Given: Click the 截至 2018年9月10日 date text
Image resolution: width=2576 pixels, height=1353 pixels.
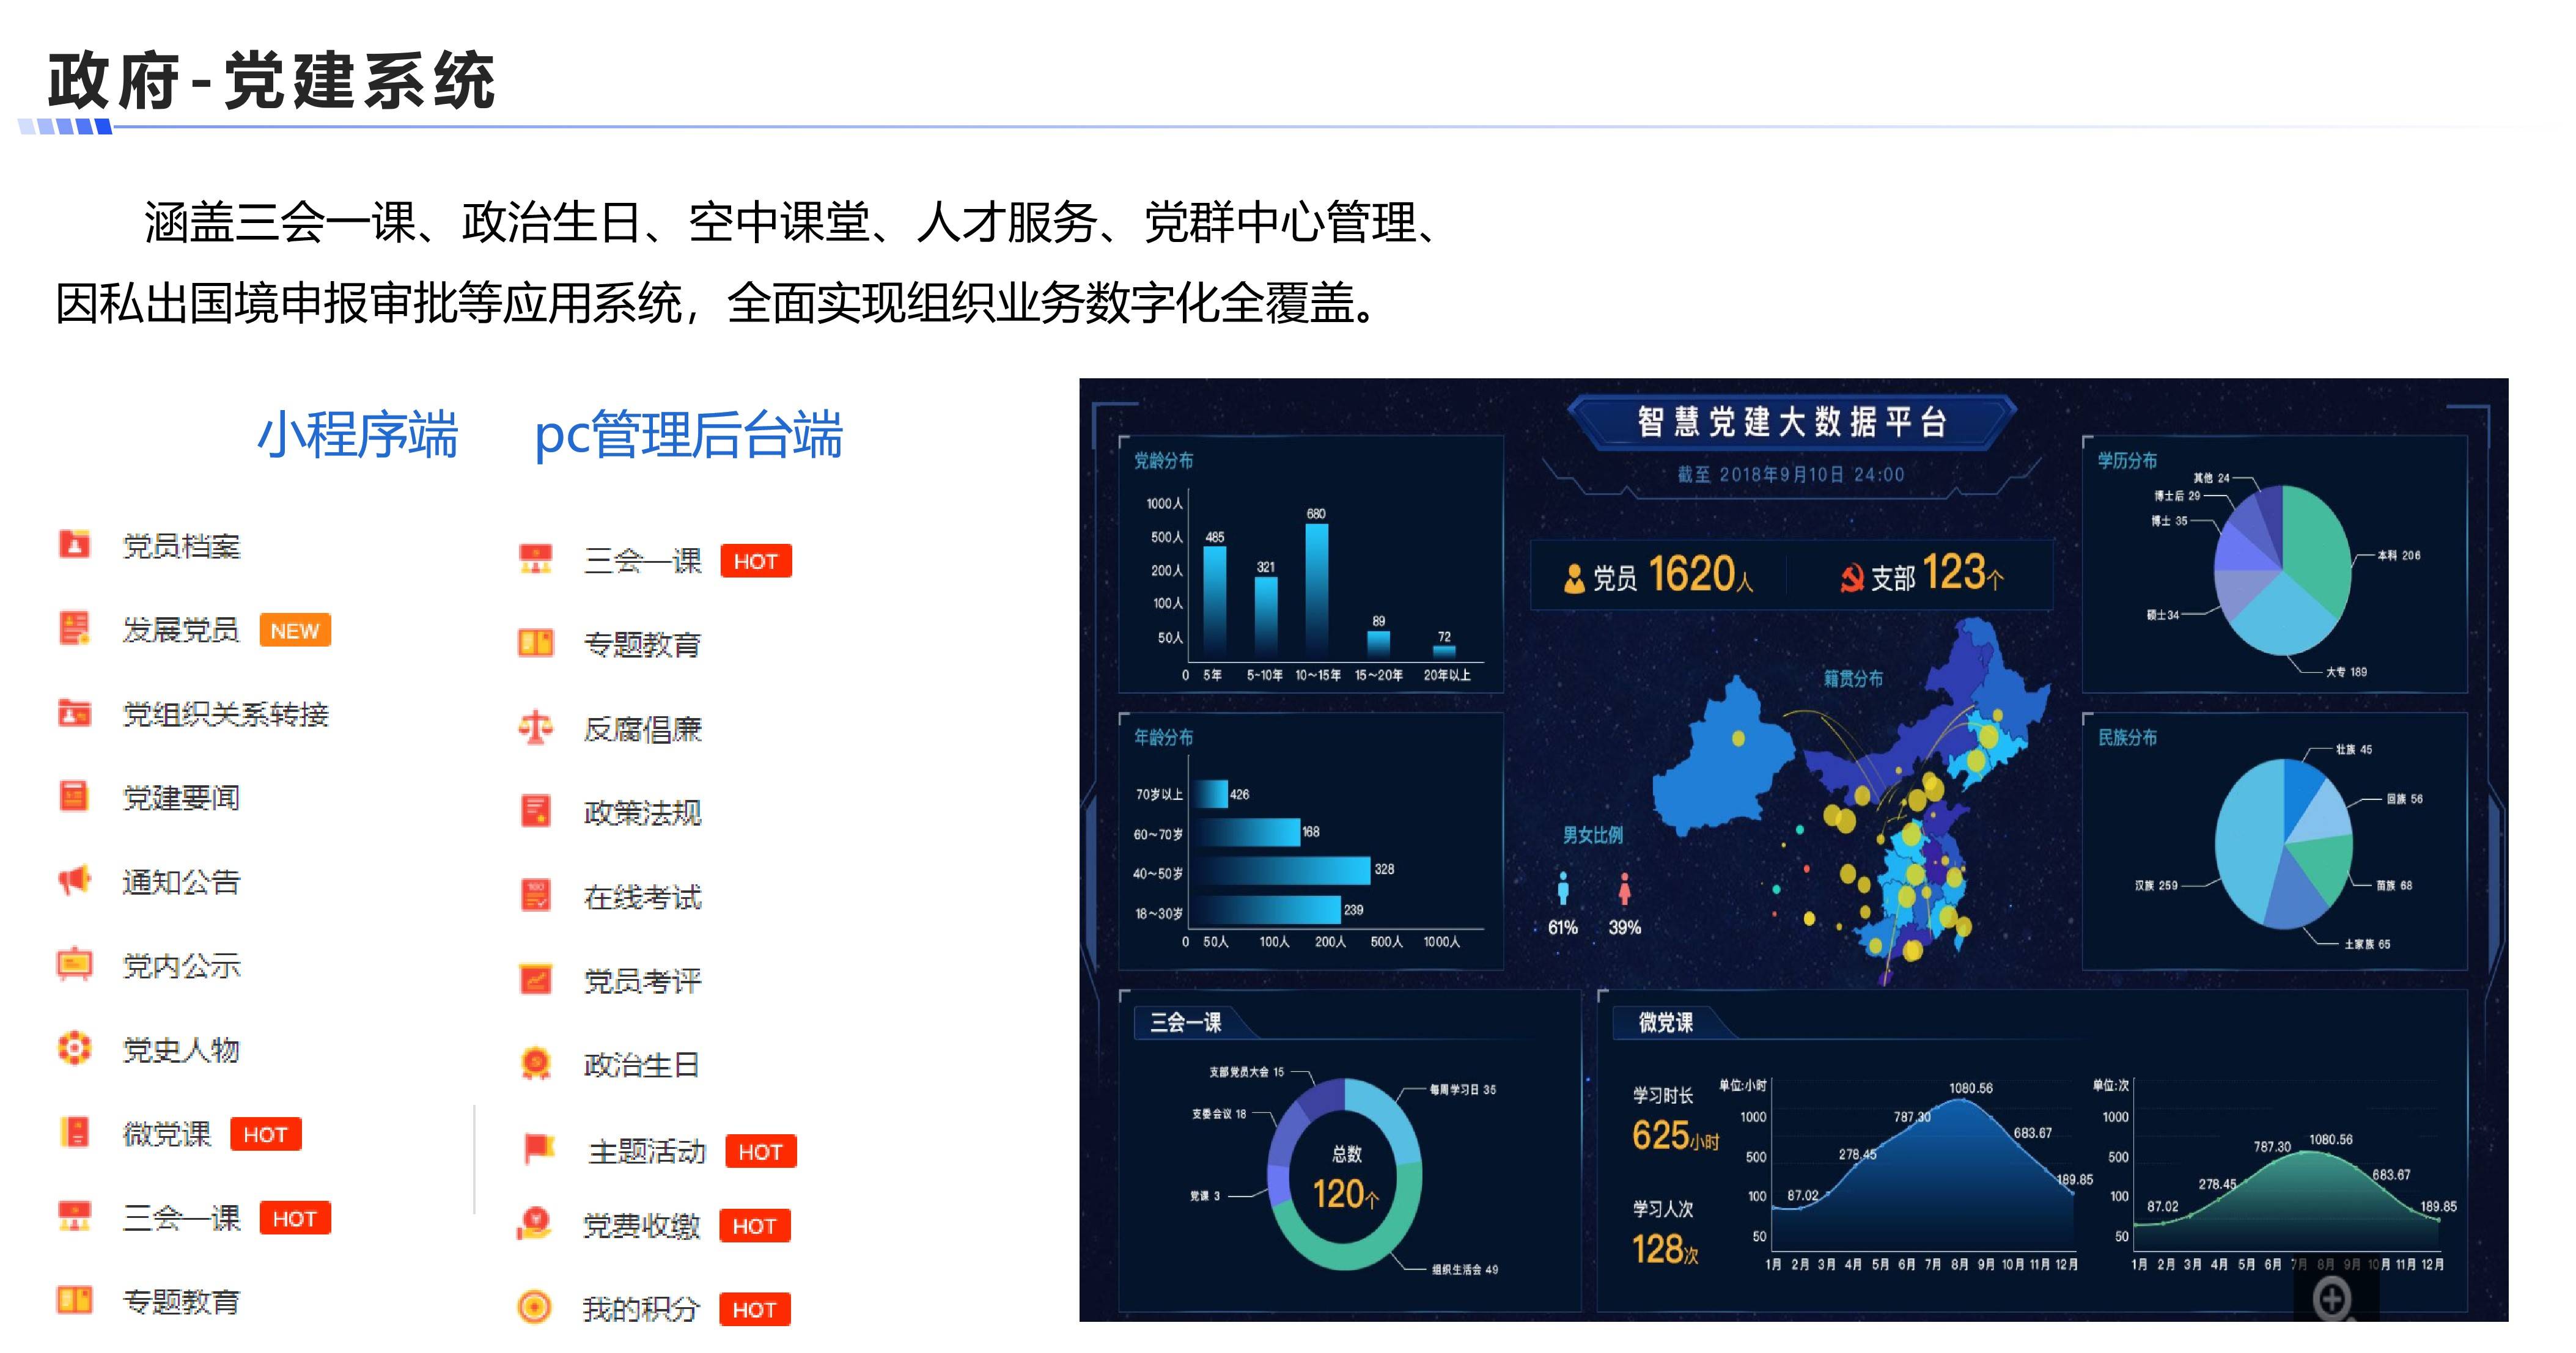Looking at the screenshot, I should click(x=1791, y=475).
